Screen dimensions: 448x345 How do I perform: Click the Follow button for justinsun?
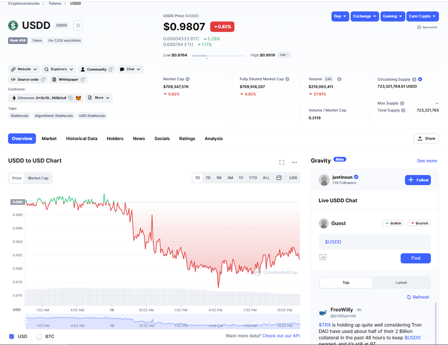[418, 180]
